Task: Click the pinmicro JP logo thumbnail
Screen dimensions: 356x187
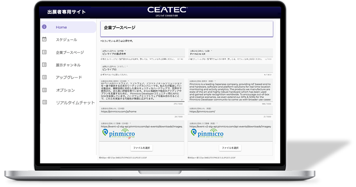Action: (119, 134)
